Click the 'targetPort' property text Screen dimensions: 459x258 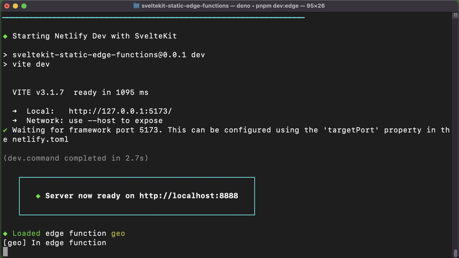(351, 130)
